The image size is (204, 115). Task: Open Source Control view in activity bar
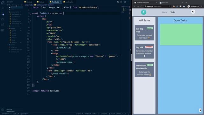pyautogui.click(x=3, y=14)
